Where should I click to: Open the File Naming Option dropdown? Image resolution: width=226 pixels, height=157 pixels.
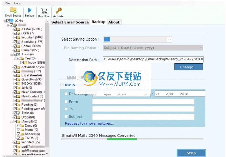(x=153, y=48)
